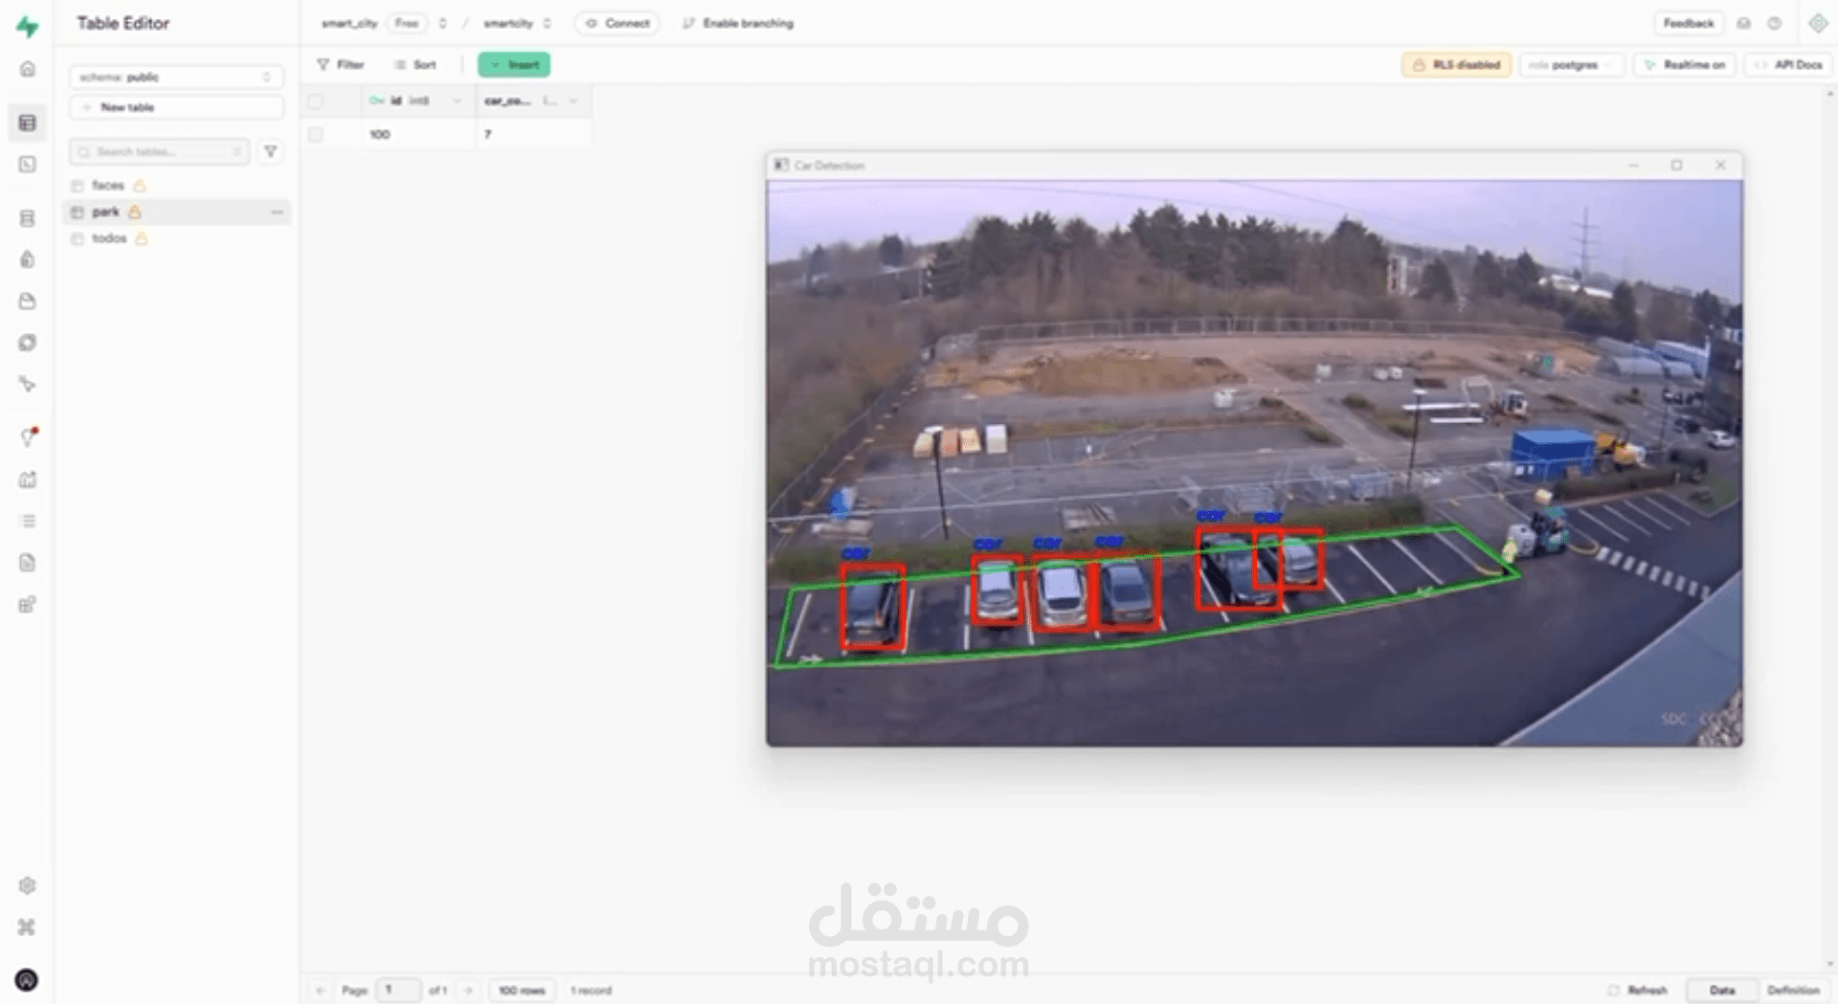Switch to the Definition tab
This screenshot has height=1004, width=1838.
click(x=1793, y=990)
